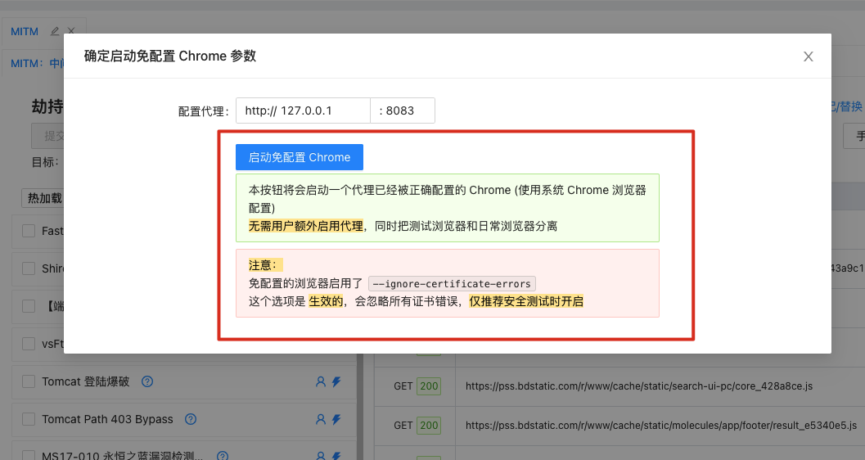865x460 pixels.
Task: Edit the proxy port field 8083
Action: point(402,110)
